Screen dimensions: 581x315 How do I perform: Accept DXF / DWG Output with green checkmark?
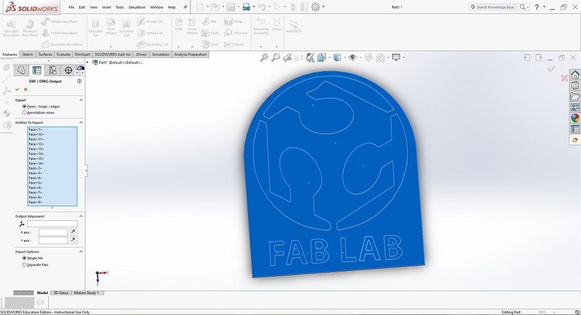17,90
